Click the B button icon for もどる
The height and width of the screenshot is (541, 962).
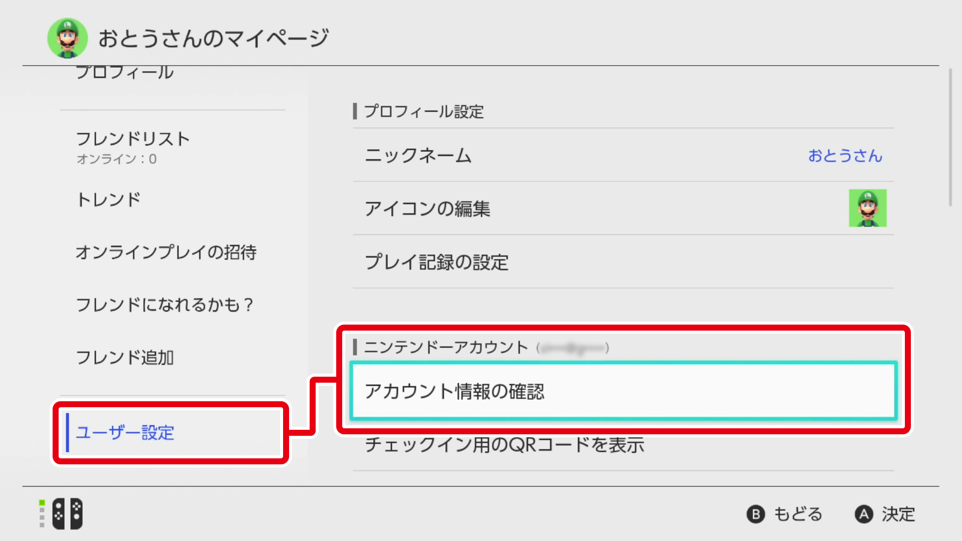(x=756, y=514)
